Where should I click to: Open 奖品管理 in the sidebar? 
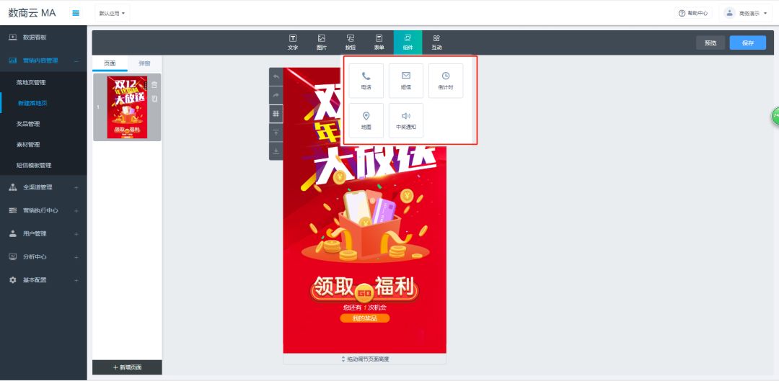[x=28, y=124]
